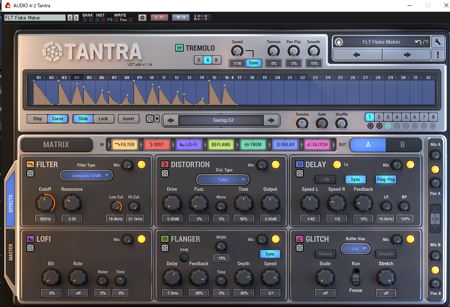Click the Filter Cutoff knob
450x307 pixels.
point(45,203)
